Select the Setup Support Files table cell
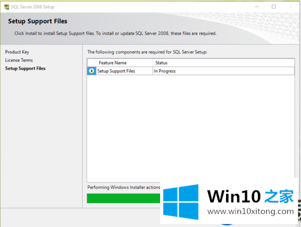The height and width of the screenshot is (227, 301). point(124,71)
